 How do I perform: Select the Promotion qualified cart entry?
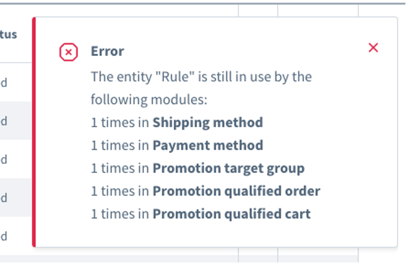[x=232, y=214]
